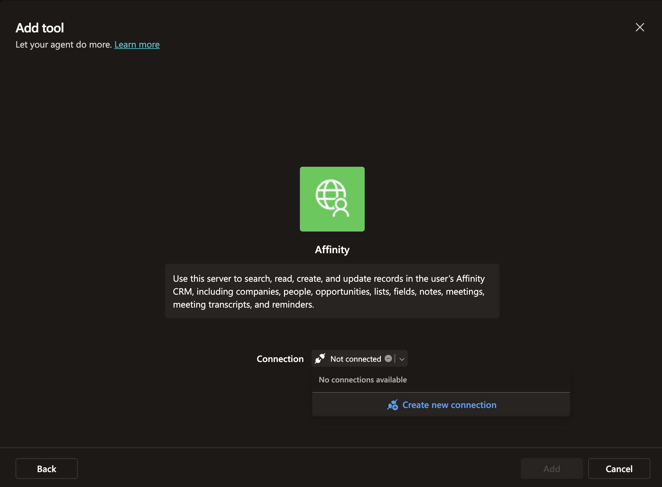Click the Not connected status text
This screenshot has width=662, height=487.
point(356,359)
